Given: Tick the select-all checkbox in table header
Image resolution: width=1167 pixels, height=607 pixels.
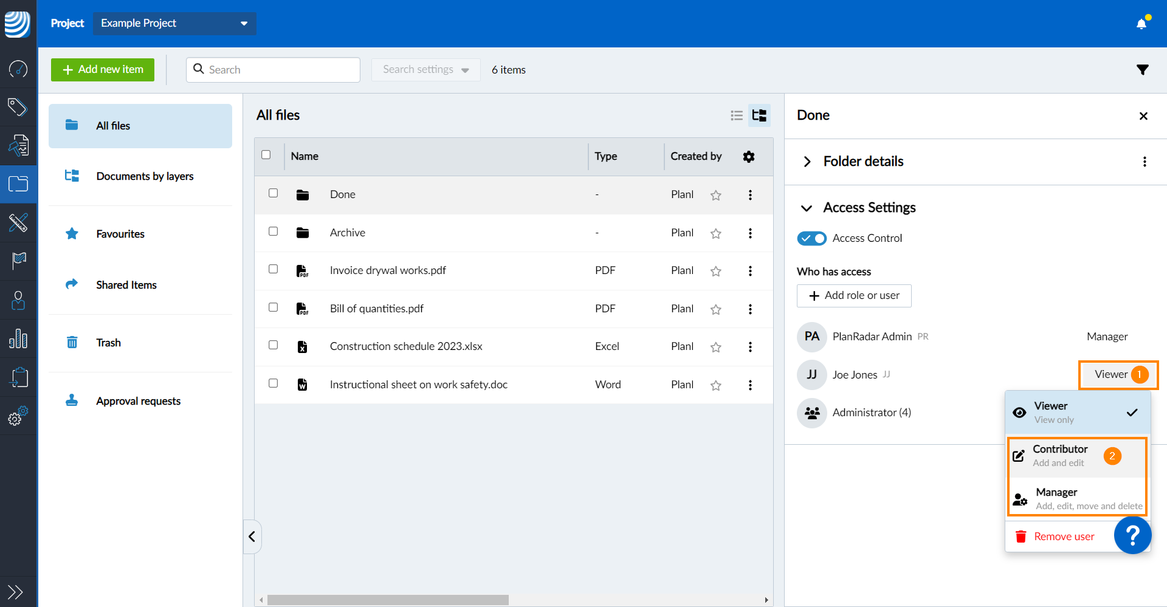Looking at the screenshot, I should tap(266, 155).
